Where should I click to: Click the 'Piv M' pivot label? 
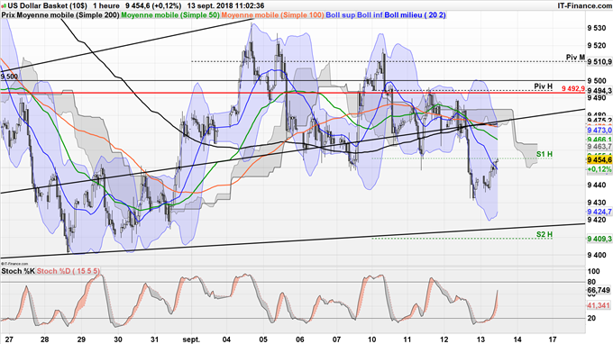click(x=575, y=58)
